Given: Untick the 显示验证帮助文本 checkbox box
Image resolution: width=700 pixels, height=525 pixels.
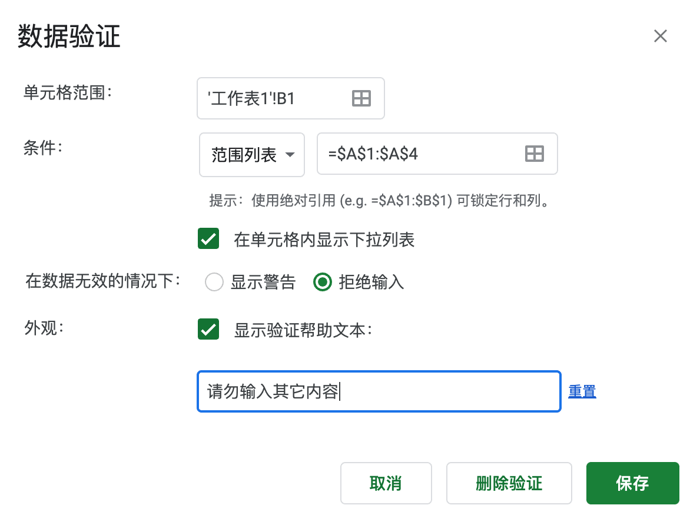Looking at the screenshot, I should pyautogui.click(x=208, y=329).
